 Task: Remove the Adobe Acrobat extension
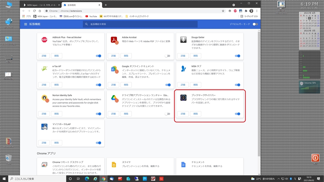(x=126, y=56)
